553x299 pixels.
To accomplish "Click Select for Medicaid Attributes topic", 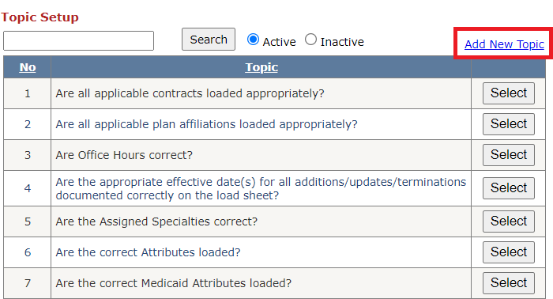I will [x=509, y=282].
